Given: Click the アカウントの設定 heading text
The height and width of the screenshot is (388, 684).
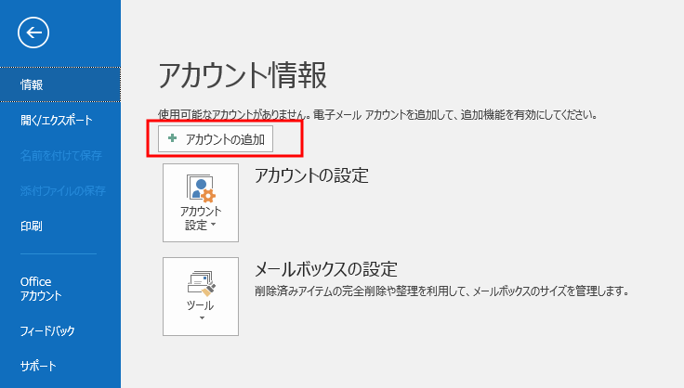Looking at the screenshot, I should [x=312, y=176].
